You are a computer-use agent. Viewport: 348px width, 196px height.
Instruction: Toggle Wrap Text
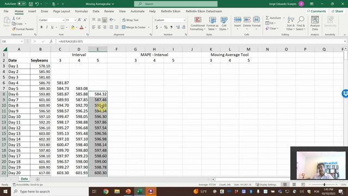(130, 20)
